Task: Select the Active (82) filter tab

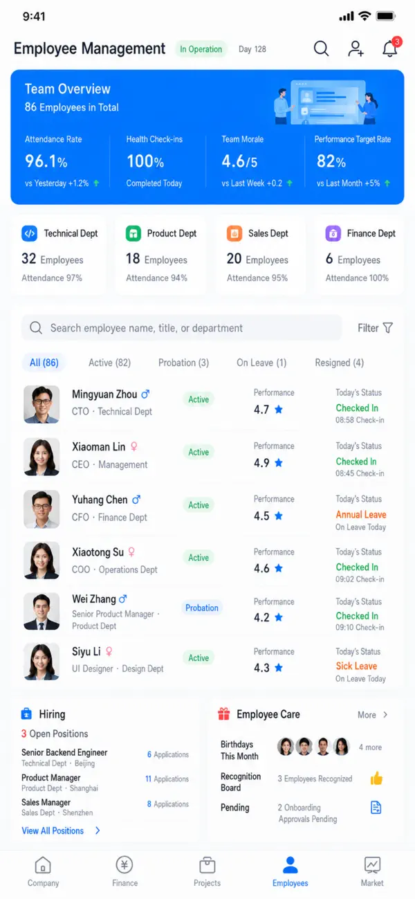Action: coord(109,363)
